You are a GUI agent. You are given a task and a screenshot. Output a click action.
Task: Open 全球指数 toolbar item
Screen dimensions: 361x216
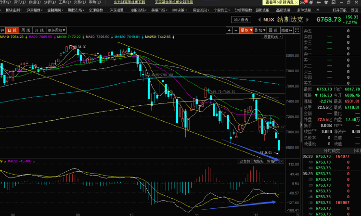(x=96, y=10)
